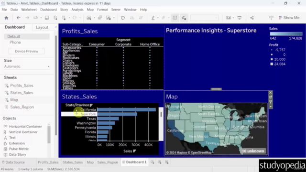Open the States_Sales sheet tab at bottom
Viewport: 306px width, 172px height.
(x=73, y=162)
